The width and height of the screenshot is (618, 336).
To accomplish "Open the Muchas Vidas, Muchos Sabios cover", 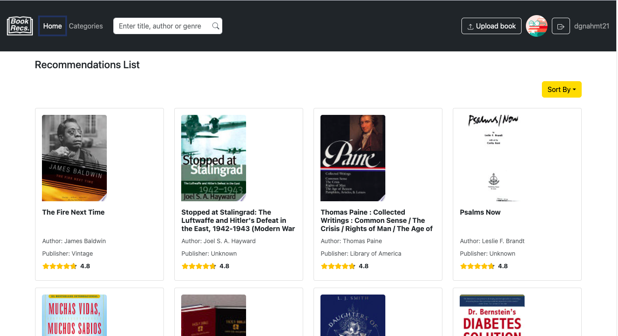I will 74,315.
